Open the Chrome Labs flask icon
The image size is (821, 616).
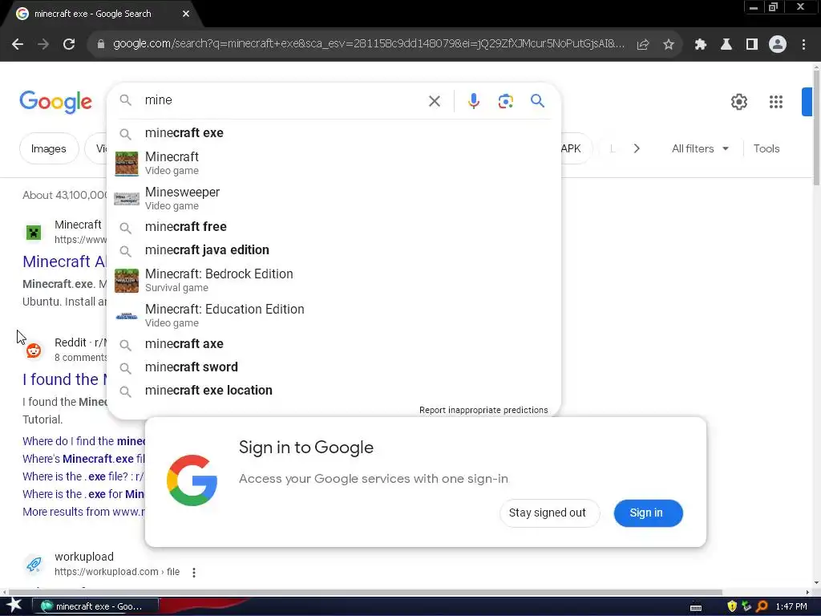coord(726,45)
